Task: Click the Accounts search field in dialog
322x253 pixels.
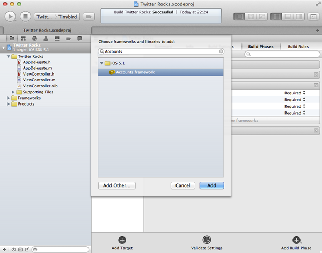Action: [161, 51]
